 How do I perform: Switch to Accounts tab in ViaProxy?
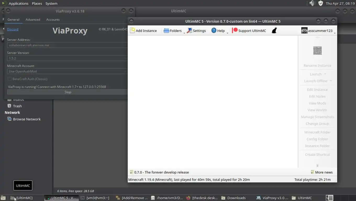point(53,20)
